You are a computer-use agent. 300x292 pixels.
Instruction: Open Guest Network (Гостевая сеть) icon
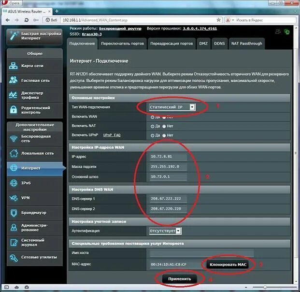13,80
